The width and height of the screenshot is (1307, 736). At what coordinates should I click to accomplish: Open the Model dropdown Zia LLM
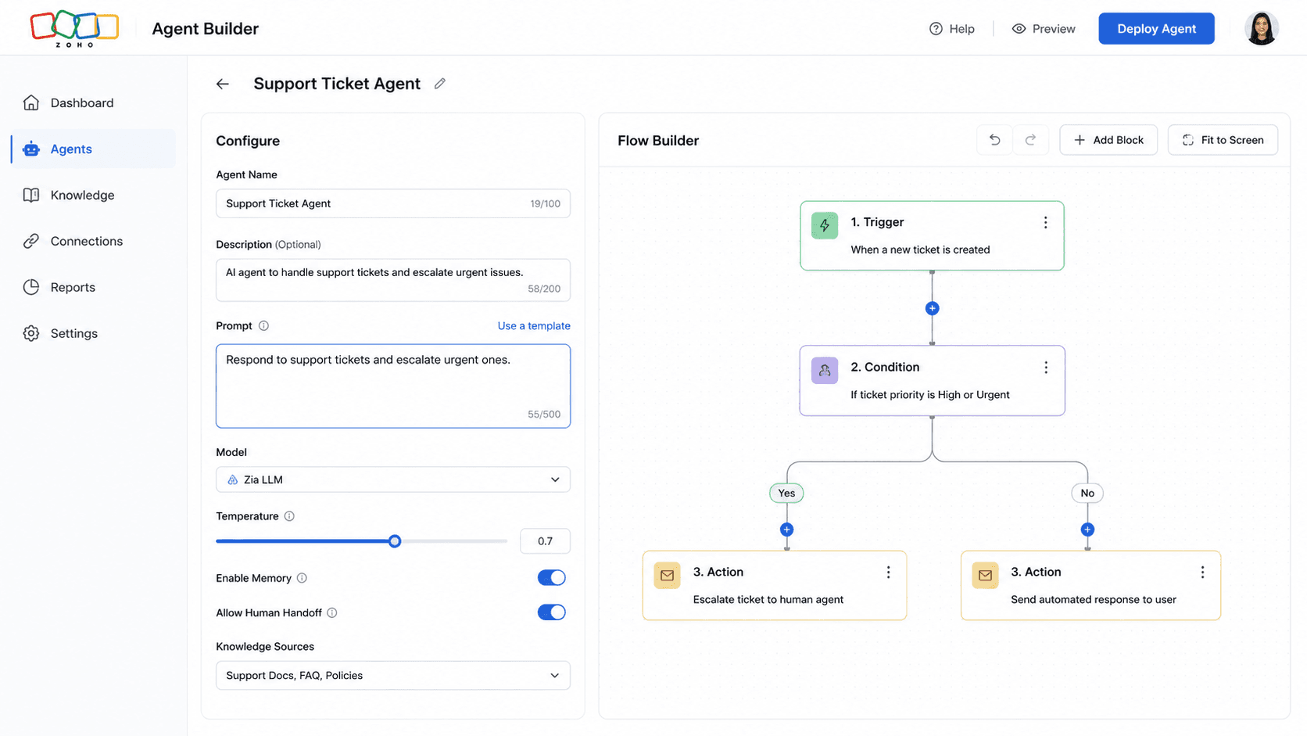click(393, 479)
